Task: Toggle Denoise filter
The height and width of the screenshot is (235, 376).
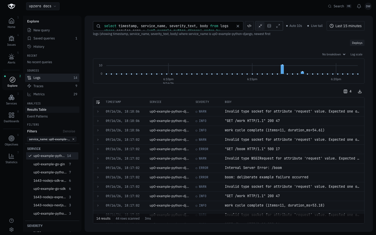Action: pyautogui.click(x=69, y=131)
